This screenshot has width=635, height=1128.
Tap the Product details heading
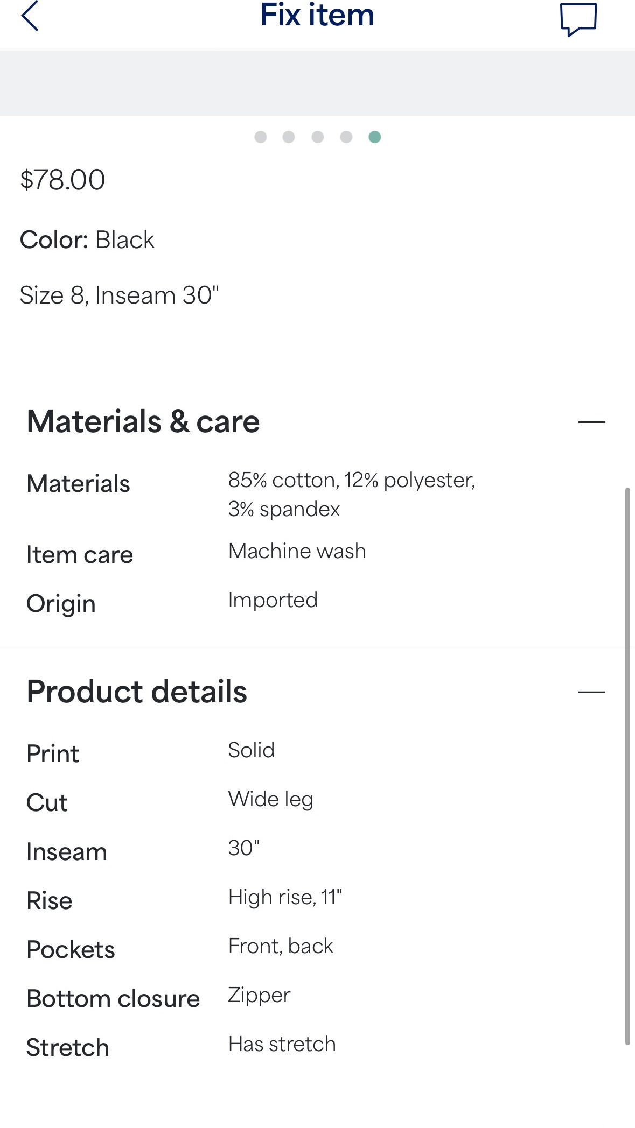click(x=137, y=692)
